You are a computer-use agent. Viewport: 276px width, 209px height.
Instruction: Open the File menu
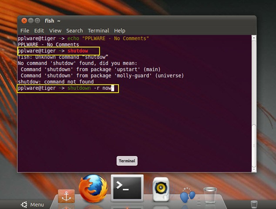25,30
